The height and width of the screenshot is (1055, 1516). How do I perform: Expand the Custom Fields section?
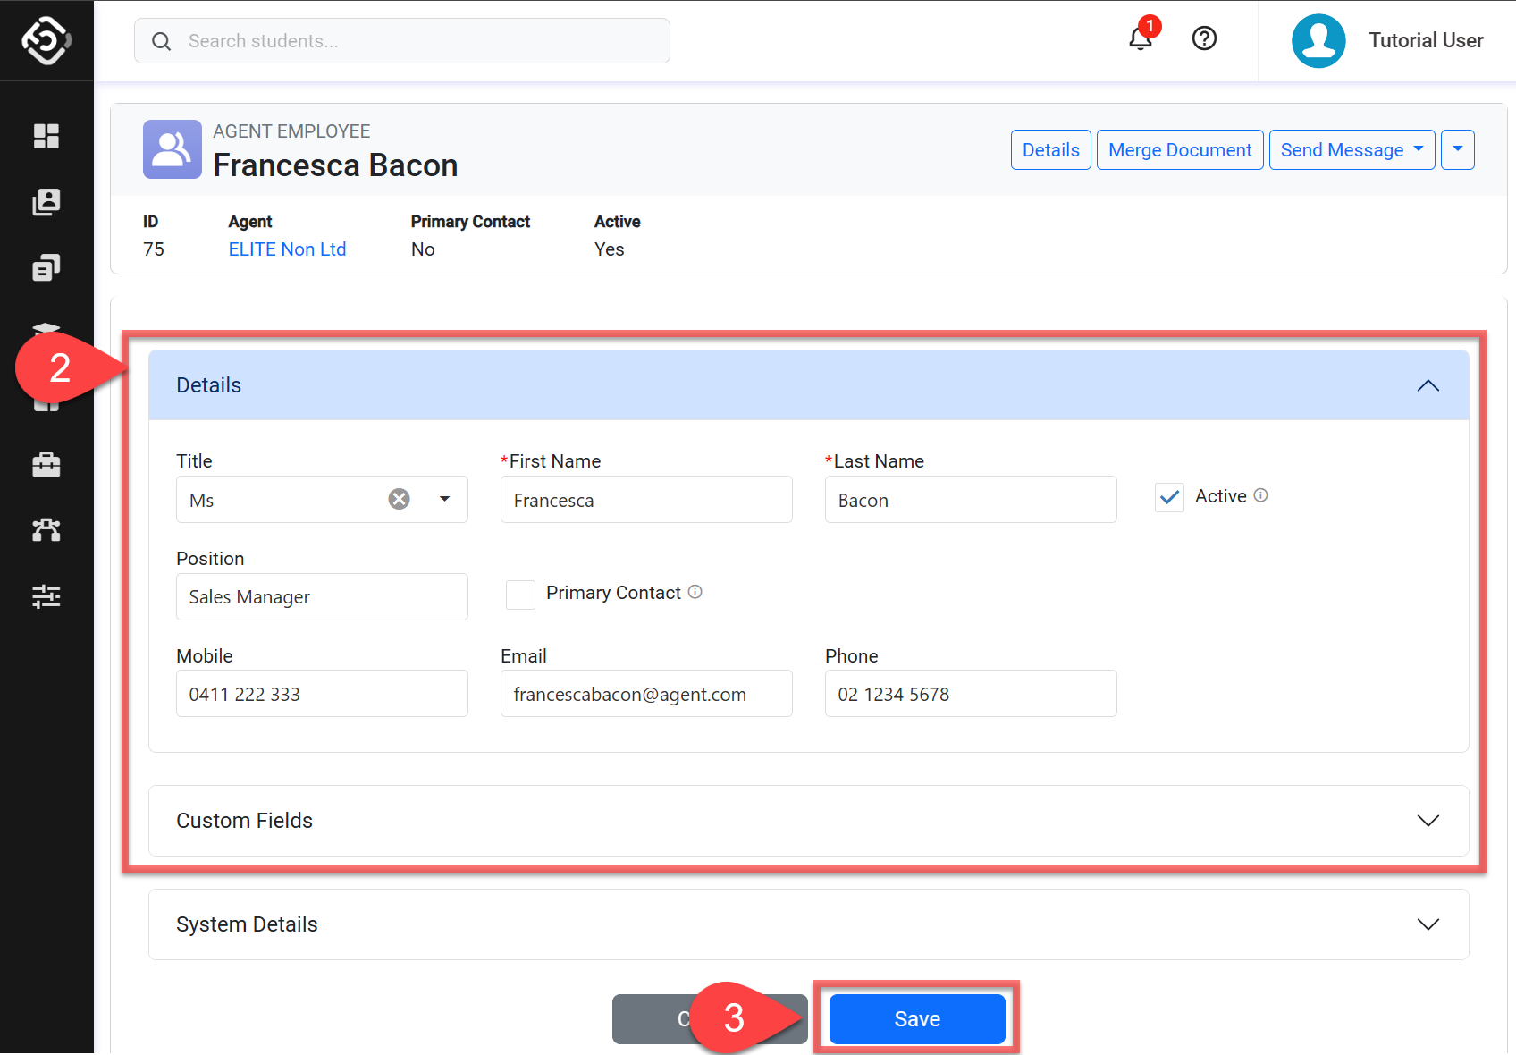click(1428, 821)
